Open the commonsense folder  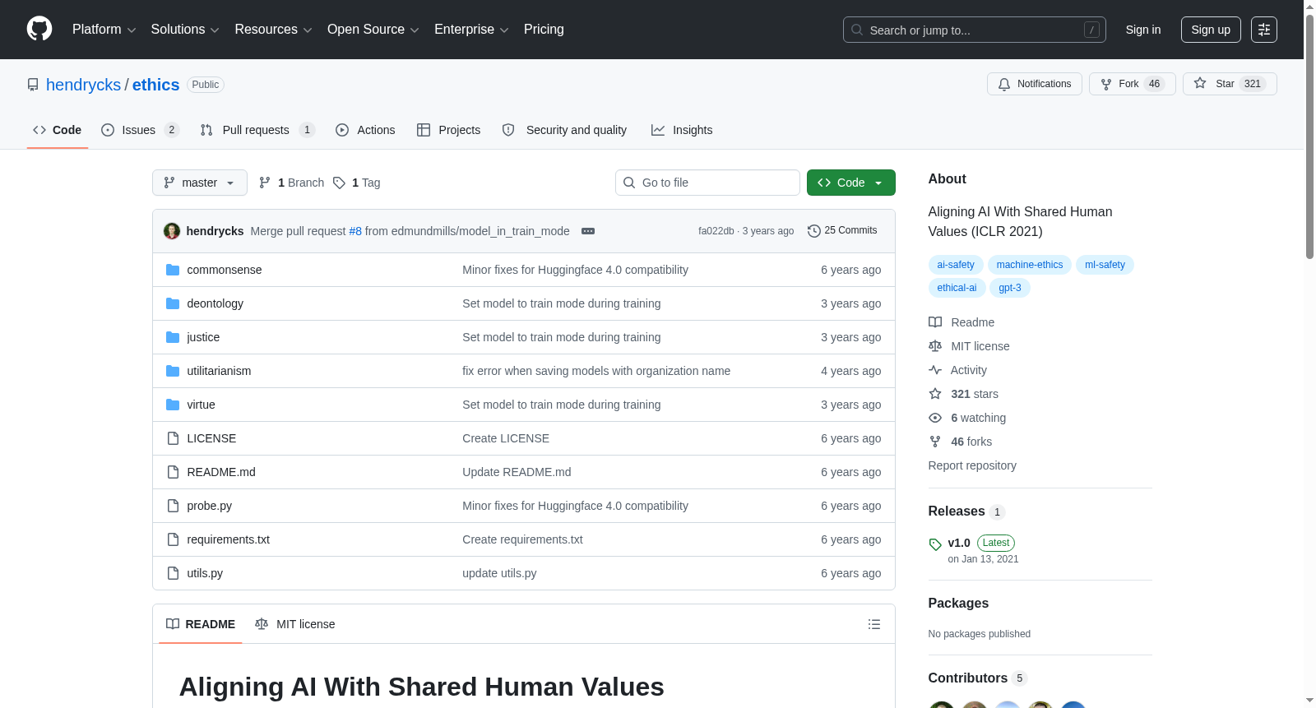(x=225, y=270)
